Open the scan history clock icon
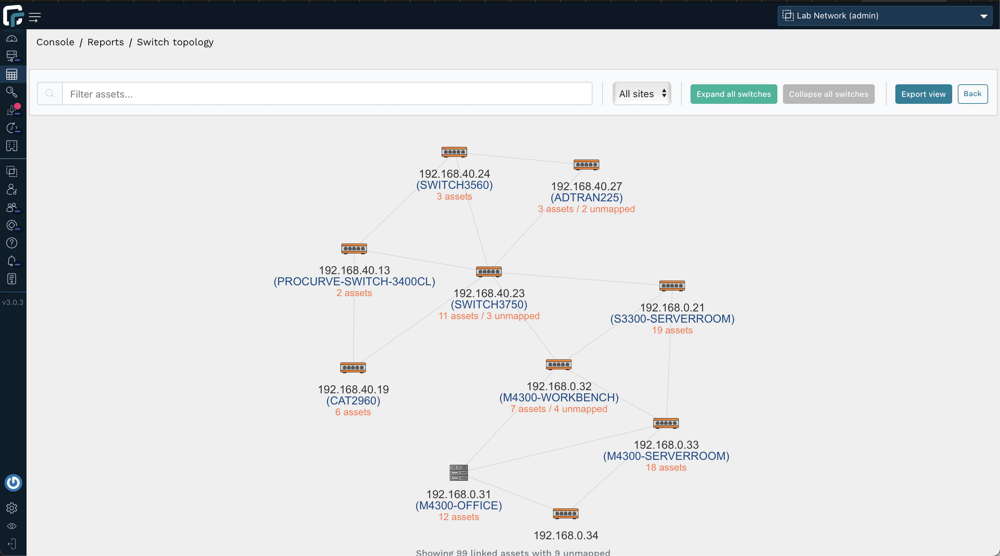The width and height of the screenshot is (1000, 556). [x=12, y=128]
